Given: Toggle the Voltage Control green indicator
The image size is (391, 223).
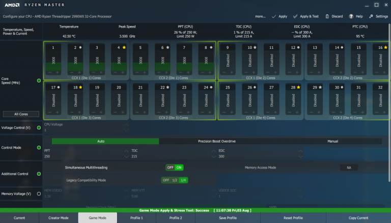Looking at the screenshot, I should (39, 127).
